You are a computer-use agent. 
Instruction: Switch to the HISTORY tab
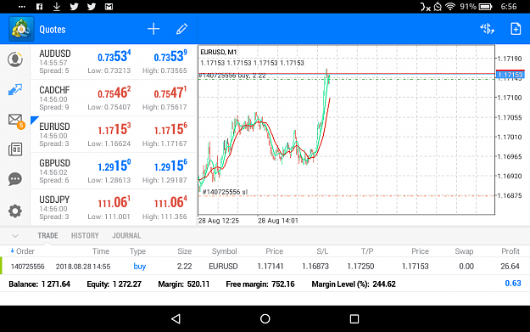click(x=85, y=235)
